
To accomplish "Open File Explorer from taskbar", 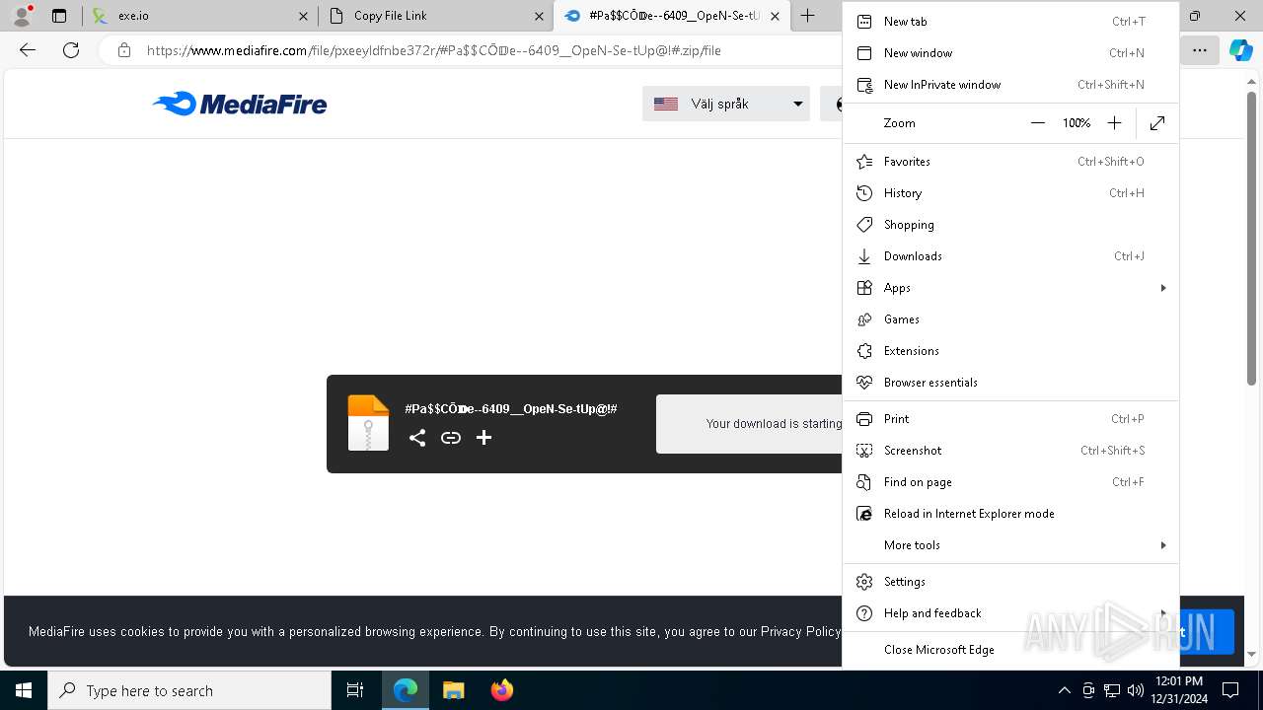I will click(x=453, y=690).
